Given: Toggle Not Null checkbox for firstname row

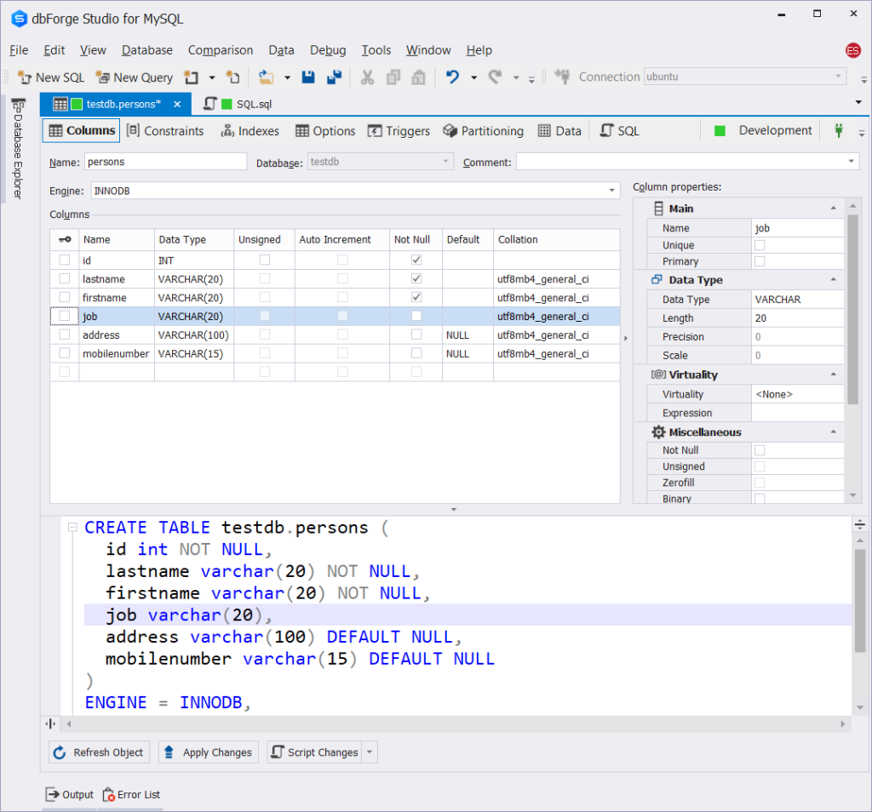Looking at the screenshot, I should coord(416,297).
